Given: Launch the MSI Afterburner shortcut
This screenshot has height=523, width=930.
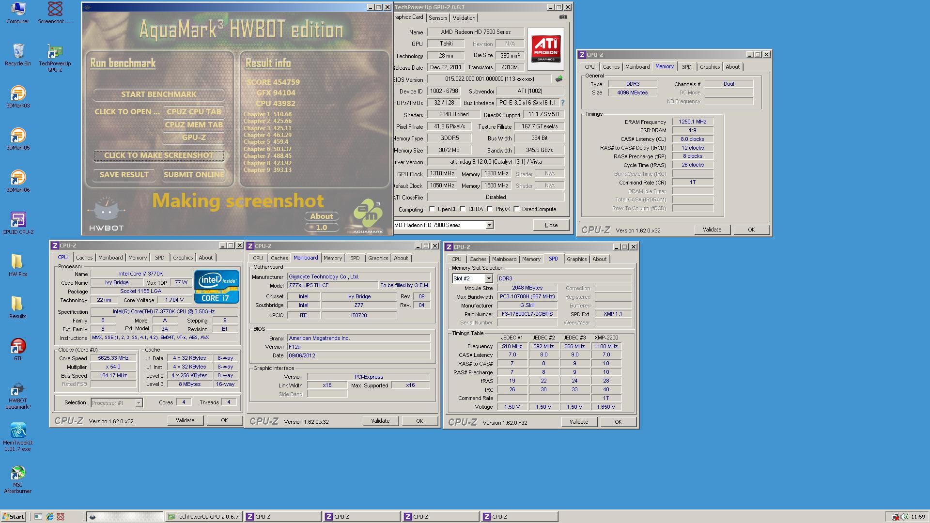Looking at the screenshot, I should (18, 479).
